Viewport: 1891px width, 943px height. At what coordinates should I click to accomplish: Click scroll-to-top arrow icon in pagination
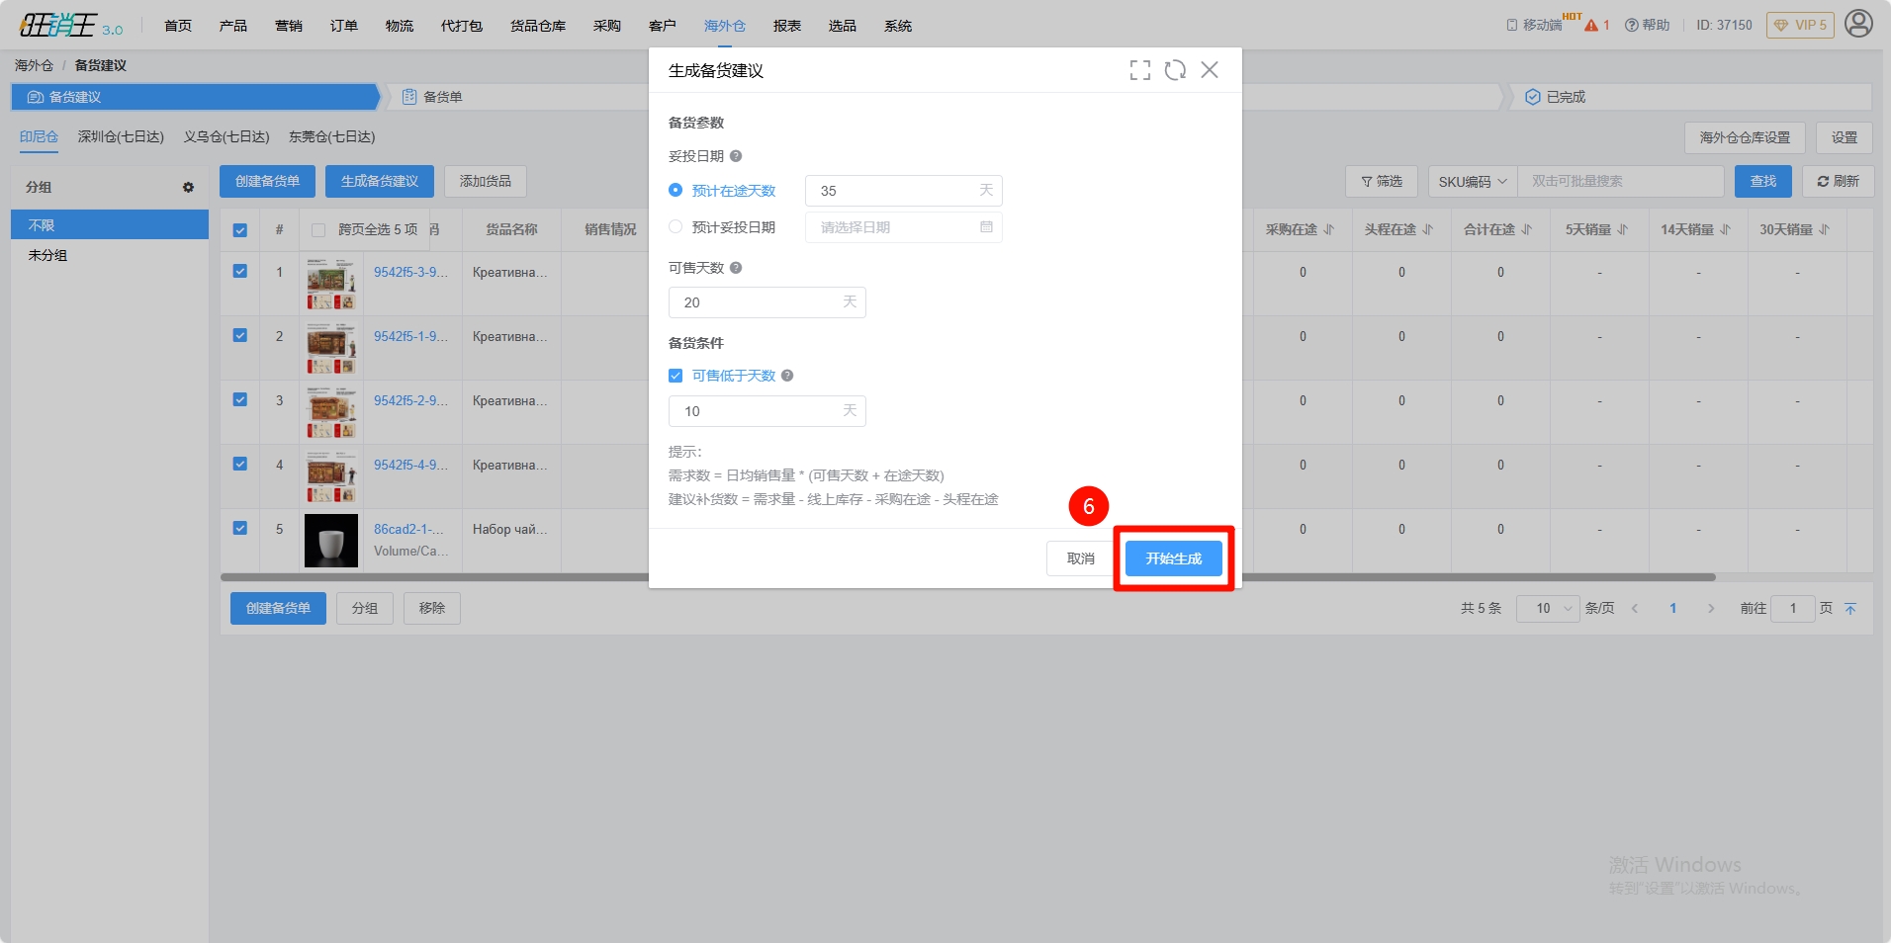click(x=1850, y=609)
